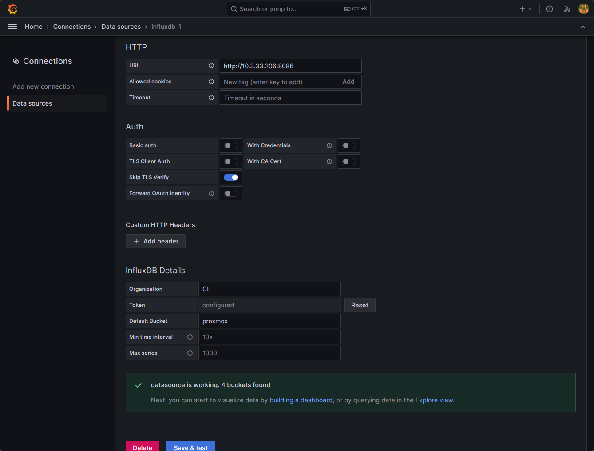Click the Timeout info icon

tap(211, 98)
